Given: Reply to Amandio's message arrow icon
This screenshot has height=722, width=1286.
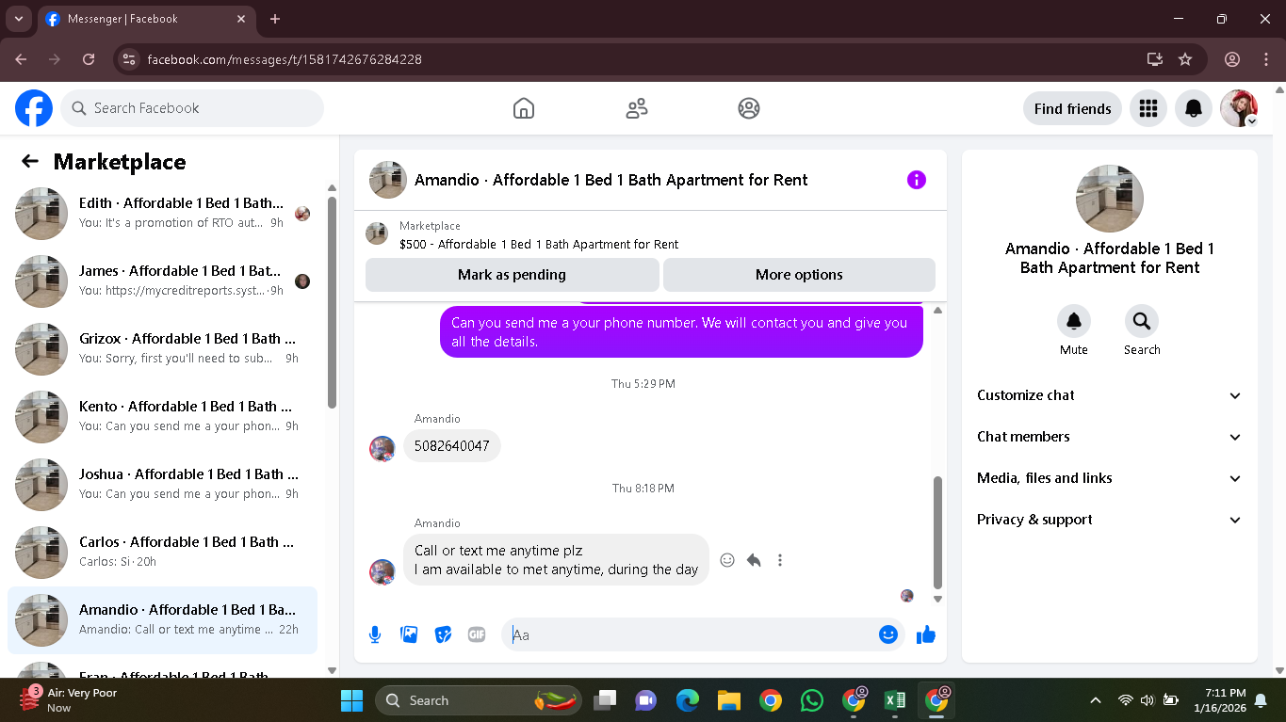Looking at the screenshot, I should 754,560.
